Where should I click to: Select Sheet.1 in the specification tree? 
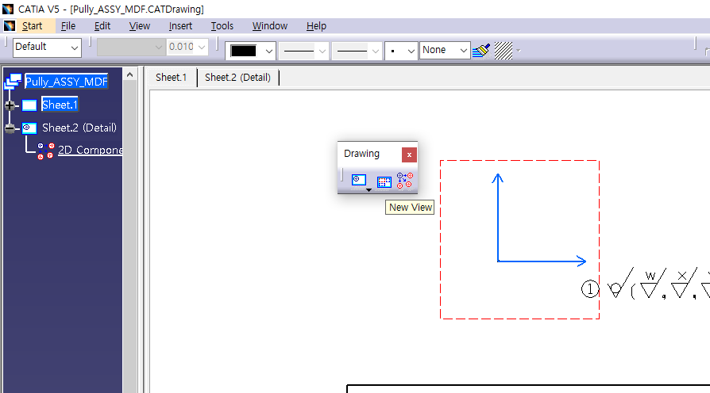pos(60,105)
